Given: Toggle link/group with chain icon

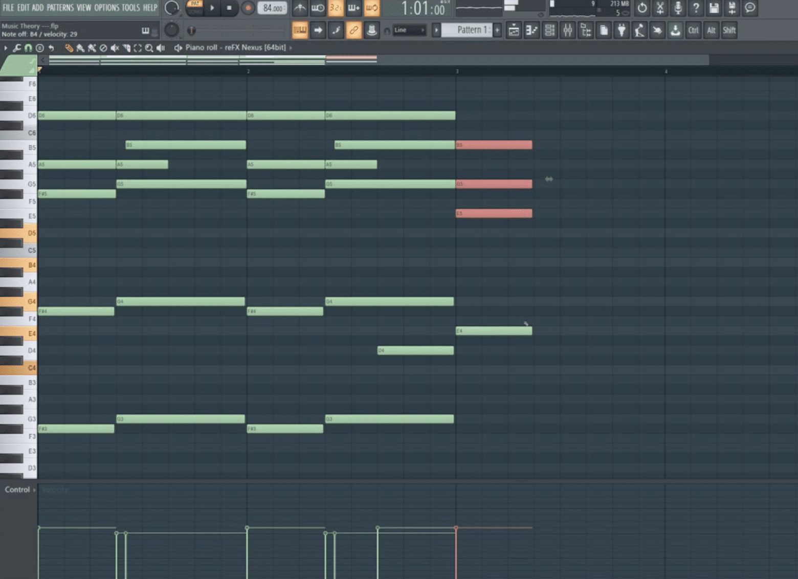Looking at the screenshot, I should click(353, 30).
